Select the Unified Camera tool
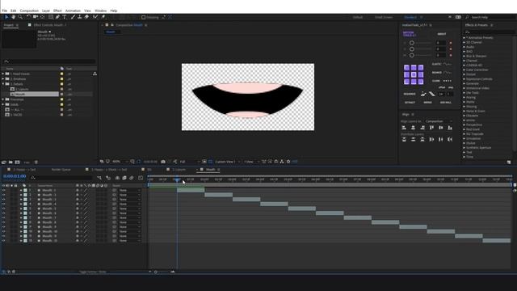517x291 pixels. (36, 17)
